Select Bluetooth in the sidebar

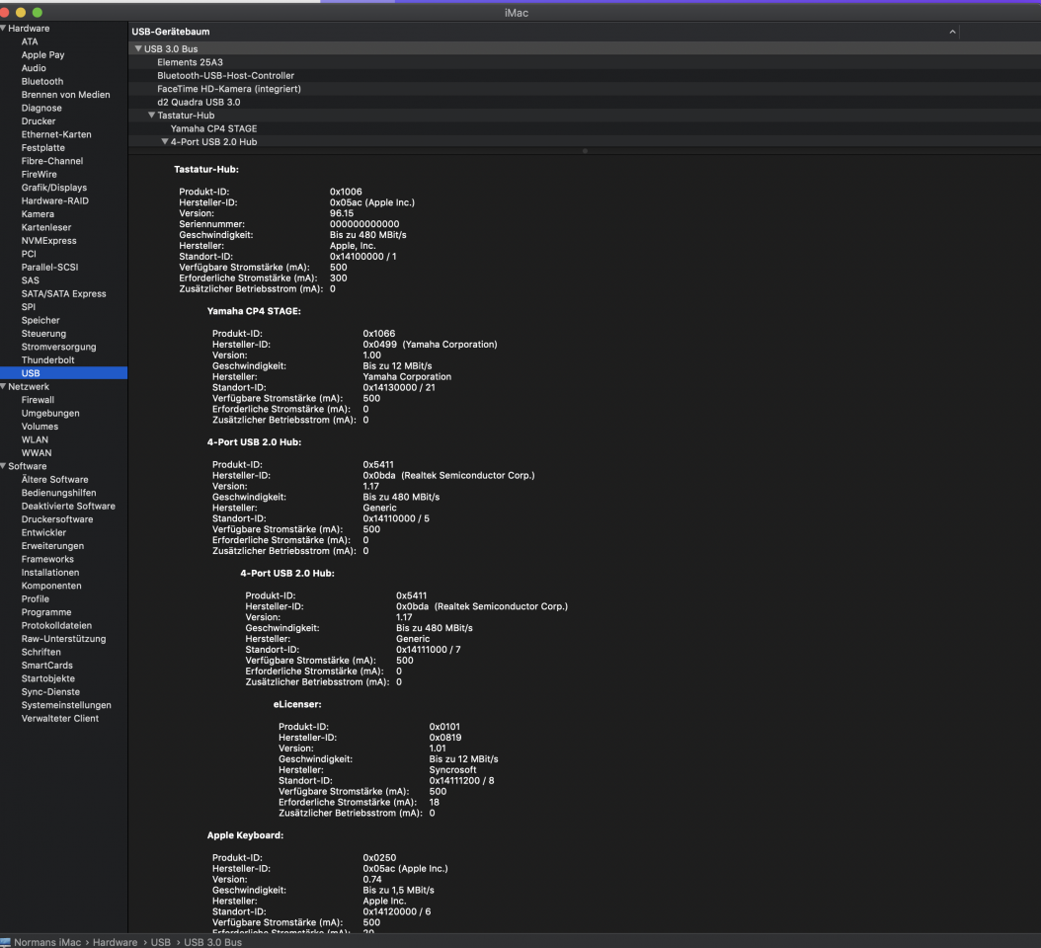(41, 81)
